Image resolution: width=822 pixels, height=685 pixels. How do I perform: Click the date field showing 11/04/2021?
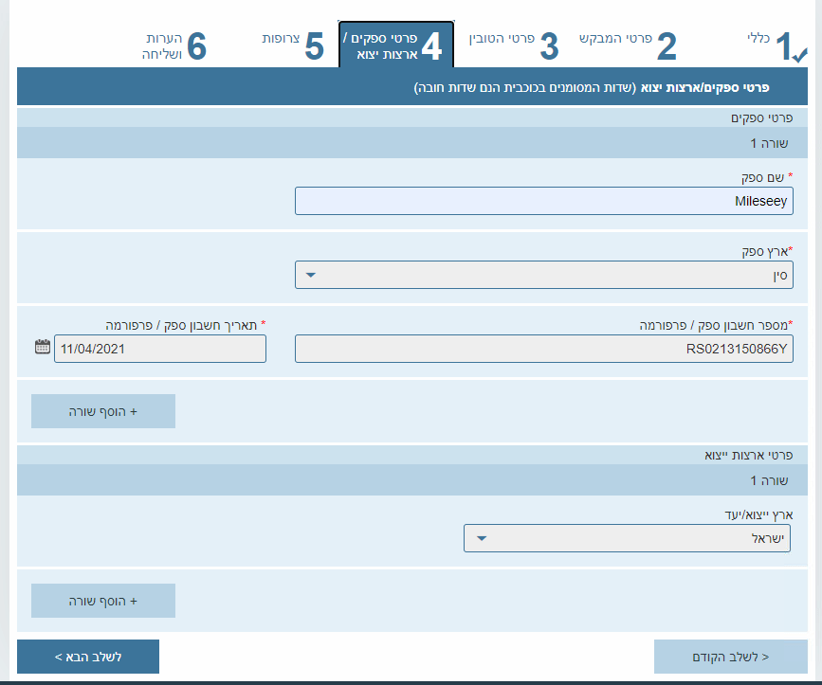(159, 349)
